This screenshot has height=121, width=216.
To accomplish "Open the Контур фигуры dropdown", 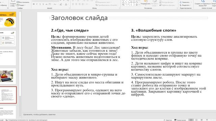I will pos(167,2).
